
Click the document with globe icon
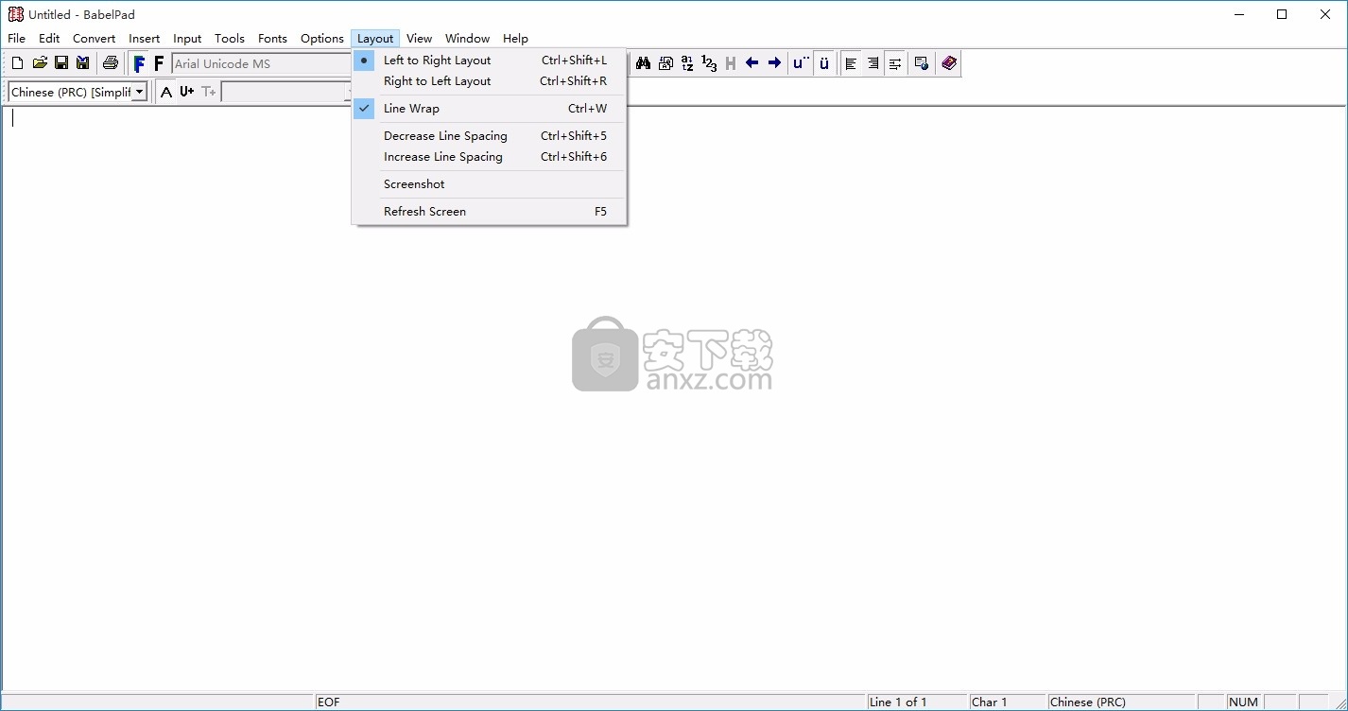coord(922,63)
